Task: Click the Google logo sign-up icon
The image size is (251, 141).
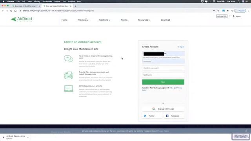Action: click(x=153, y=109)
